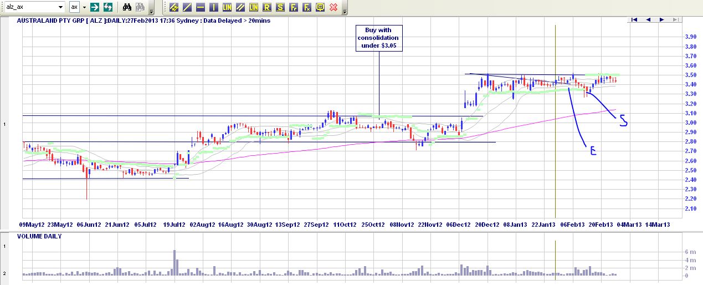The height and width of the screenshot is (285, 703).
Task: Select the Fr Fibonacci retracement tool
Action: coord(294,7)
